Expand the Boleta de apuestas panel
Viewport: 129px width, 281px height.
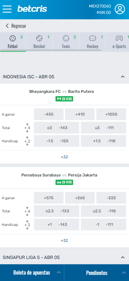click(x=32, y=273)
